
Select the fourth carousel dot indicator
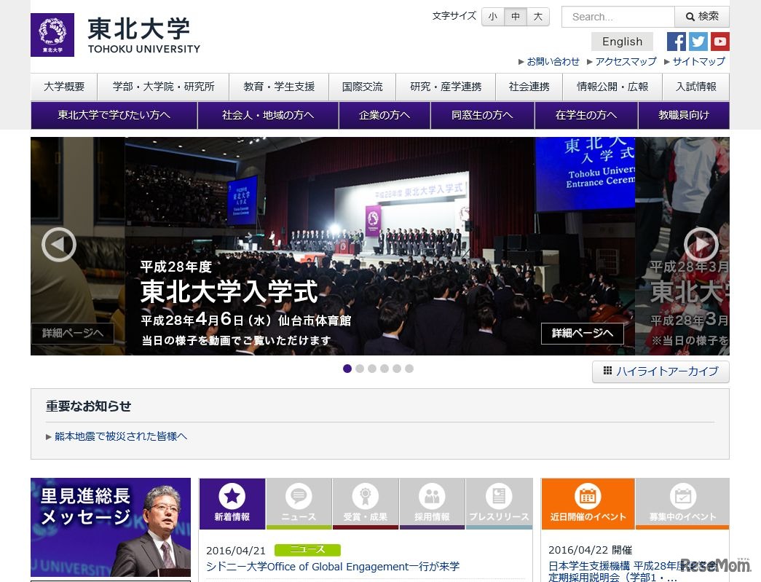click(385, 369)
